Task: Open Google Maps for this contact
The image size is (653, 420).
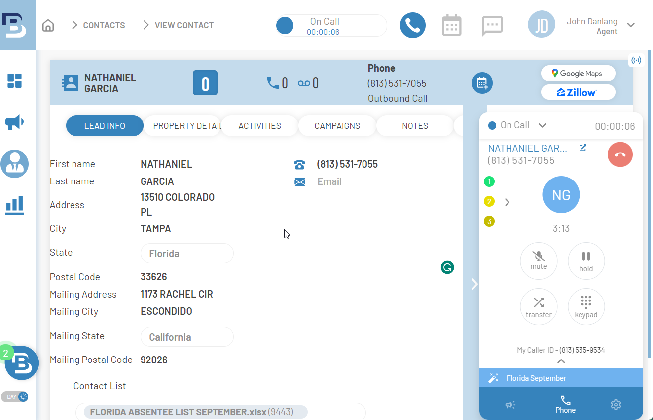Action: (579, 73)
